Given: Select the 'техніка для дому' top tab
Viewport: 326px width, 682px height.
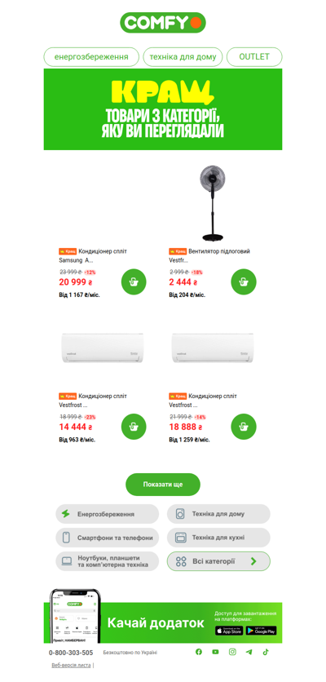Looking at the screenshot, I should [x=183, y=57].
